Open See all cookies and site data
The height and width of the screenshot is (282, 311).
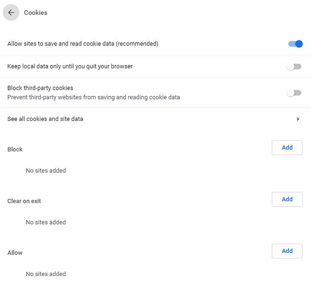point(45,119)
